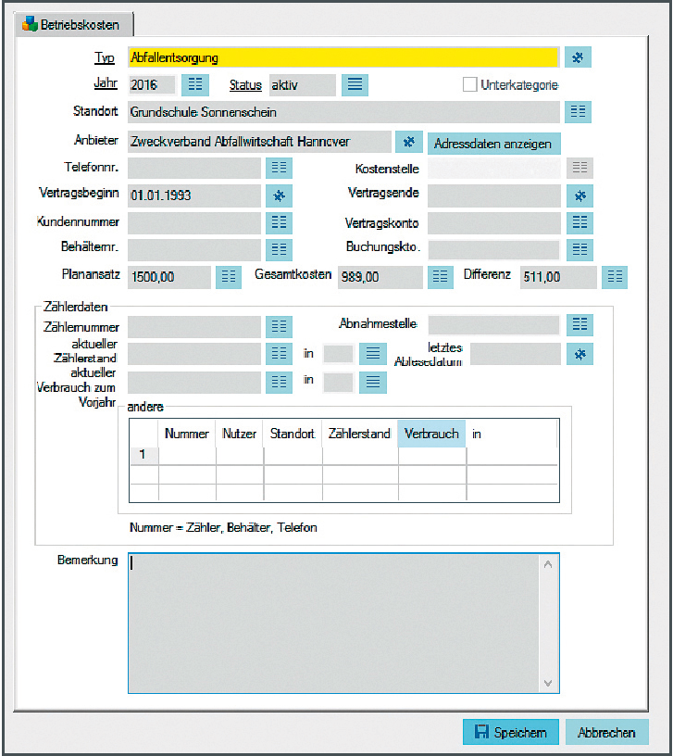
Task: Click the underlined Jahr label
Action: point(106,83)
